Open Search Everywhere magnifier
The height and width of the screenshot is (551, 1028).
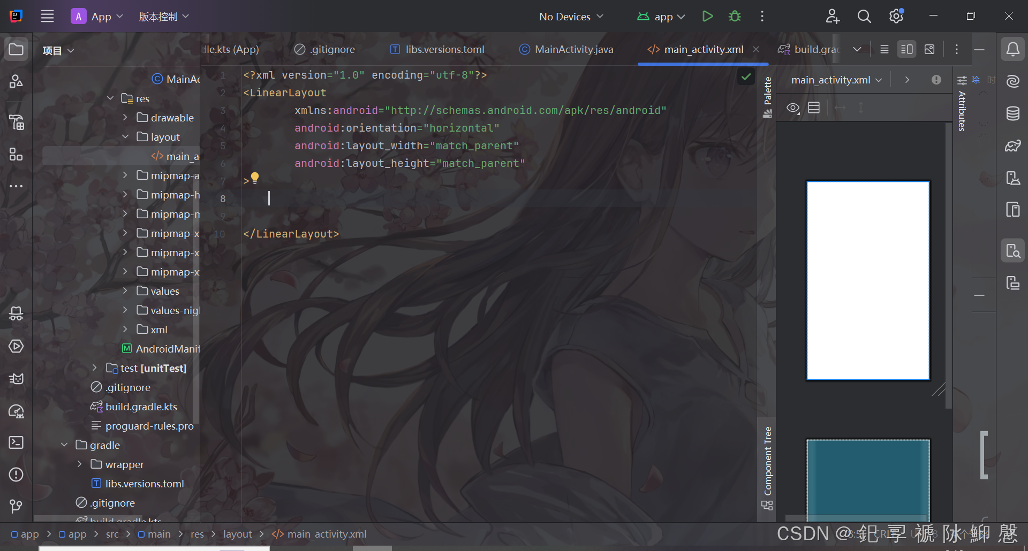(x=864, y=17)
